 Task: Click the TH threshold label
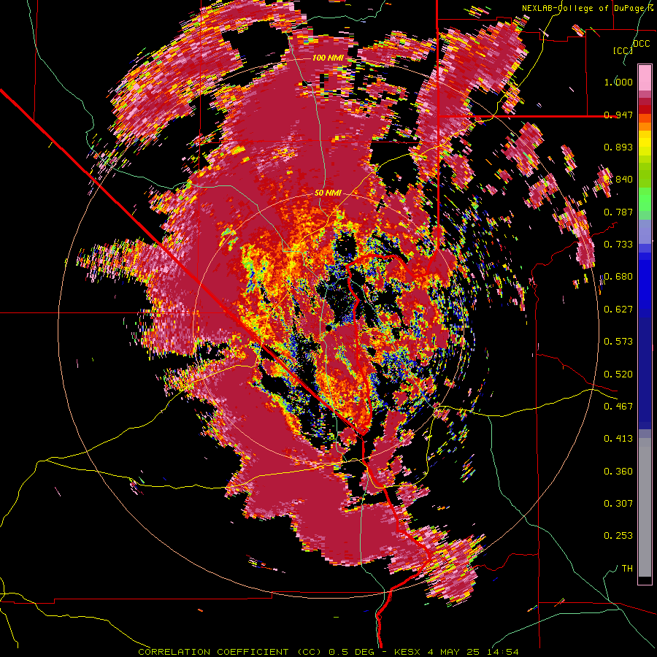(x=627, y=569)
